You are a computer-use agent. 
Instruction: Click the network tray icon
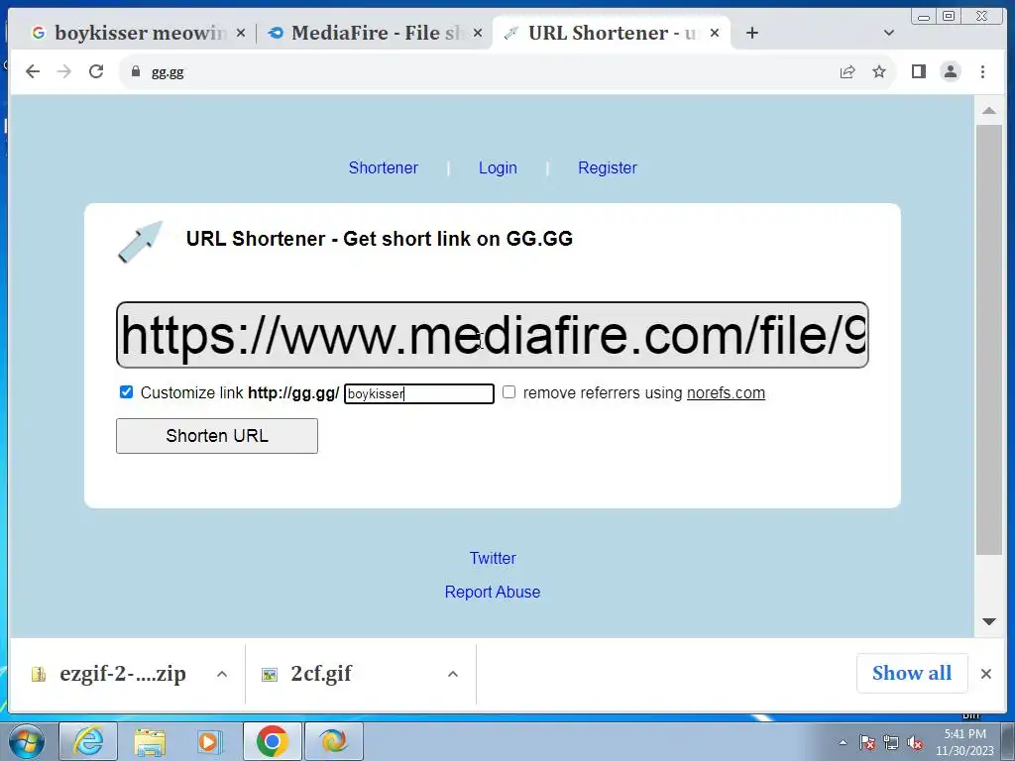pos(891,742)
